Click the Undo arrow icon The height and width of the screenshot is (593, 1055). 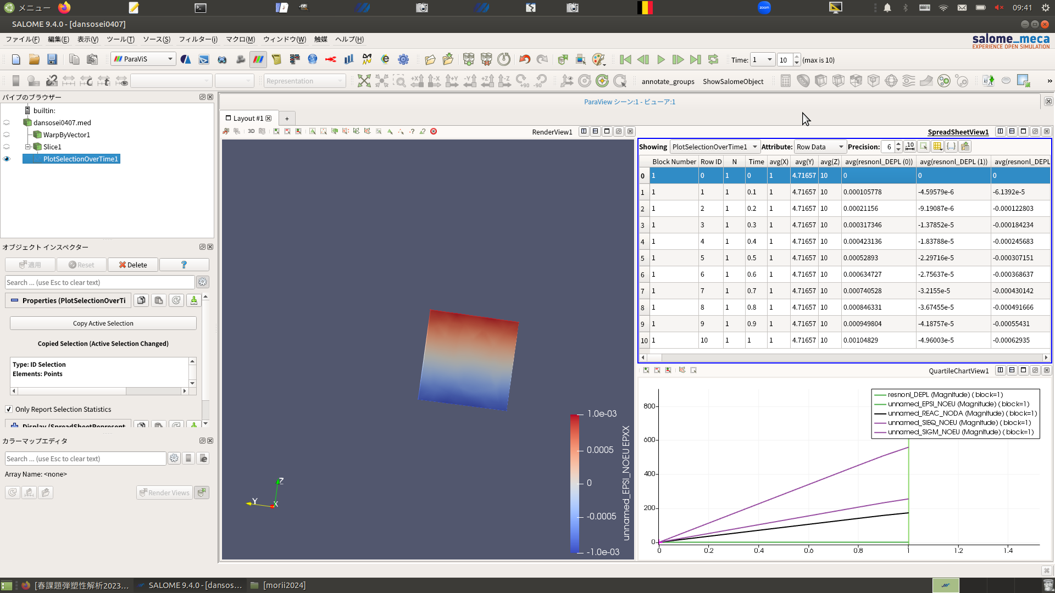(x=525, y=59)
